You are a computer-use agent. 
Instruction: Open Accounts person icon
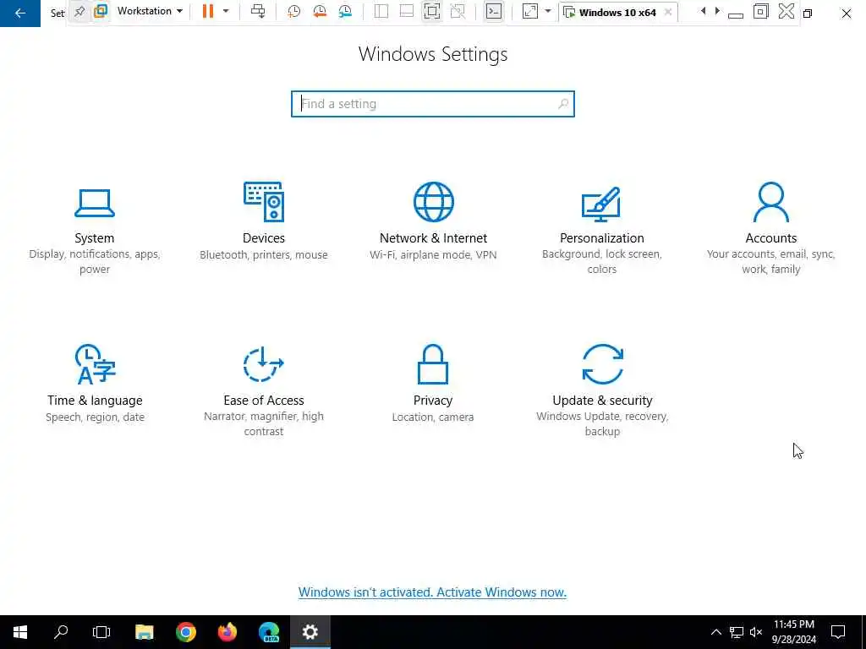click(x=771, y=202)
